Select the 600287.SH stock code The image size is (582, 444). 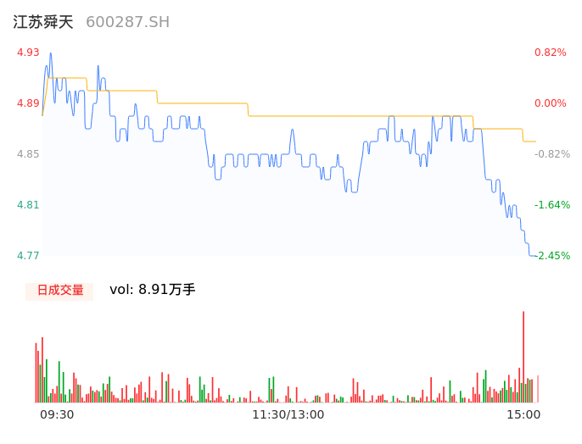127,22
